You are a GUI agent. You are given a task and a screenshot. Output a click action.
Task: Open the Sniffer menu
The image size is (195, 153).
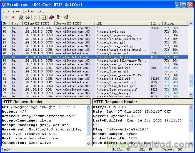pos(28,11)
